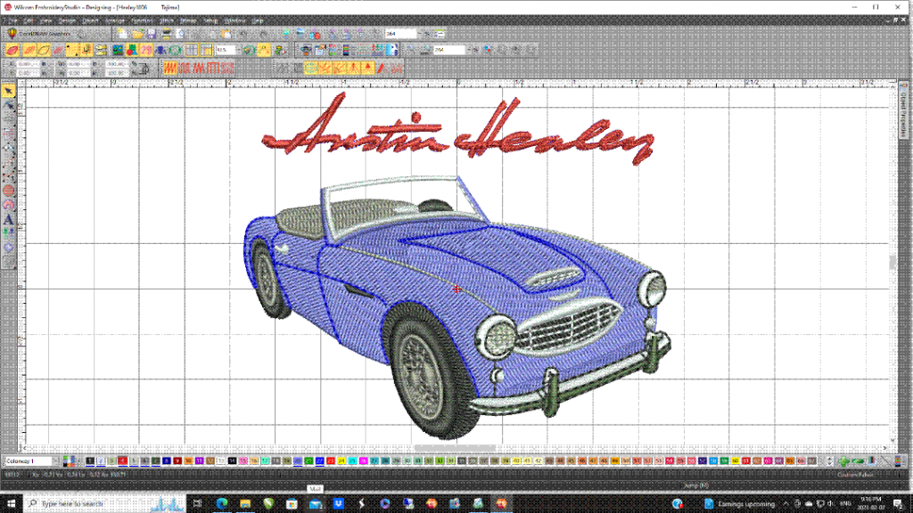The width and height of the screenshot is (913, 513).
Task: Select the Reshape Object tool
Action: tap(9, 104)
